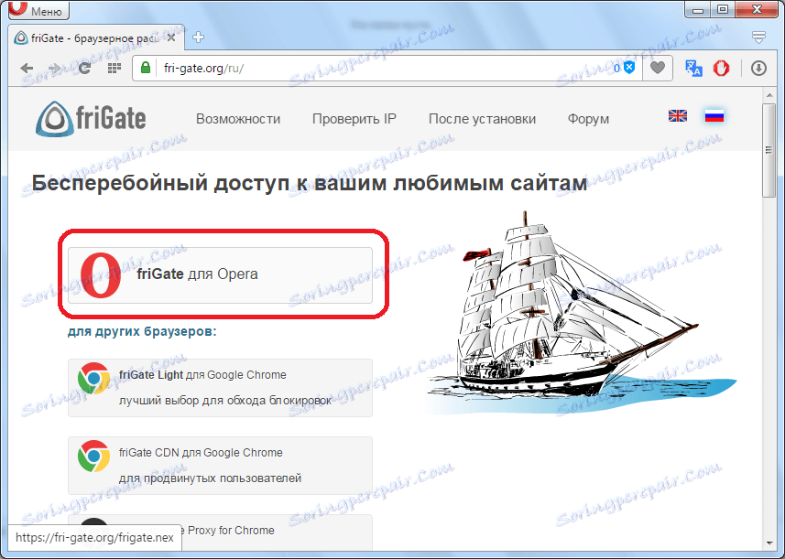This screenshot has width=785, height=559.
Task: Click the green padlock security icon
Action: pyautogui.click(x=146, y=68)
